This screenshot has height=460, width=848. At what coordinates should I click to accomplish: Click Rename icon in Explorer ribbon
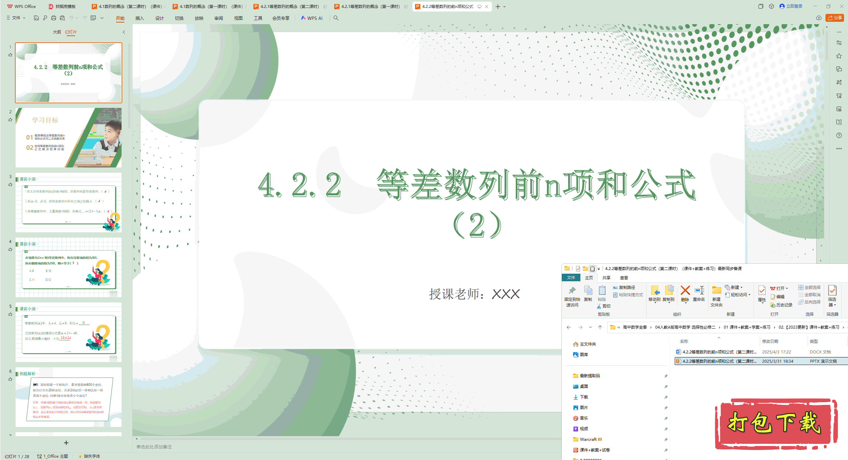coord(699,294)
